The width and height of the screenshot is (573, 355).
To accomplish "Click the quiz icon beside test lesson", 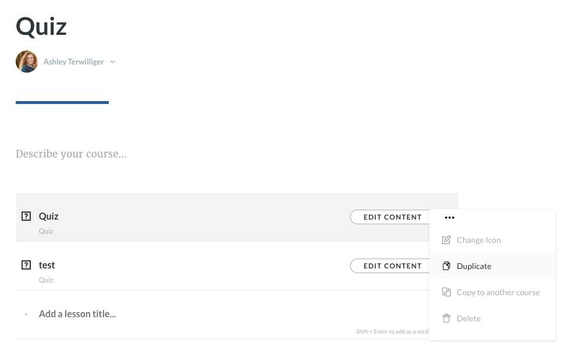I will (26, 265).
